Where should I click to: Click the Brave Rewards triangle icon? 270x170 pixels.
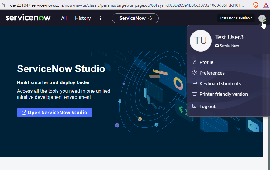[265, 5]
